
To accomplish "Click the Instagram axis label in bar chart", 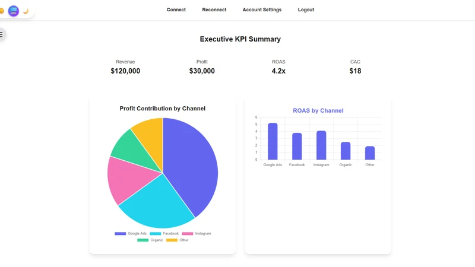I will 321,165.
